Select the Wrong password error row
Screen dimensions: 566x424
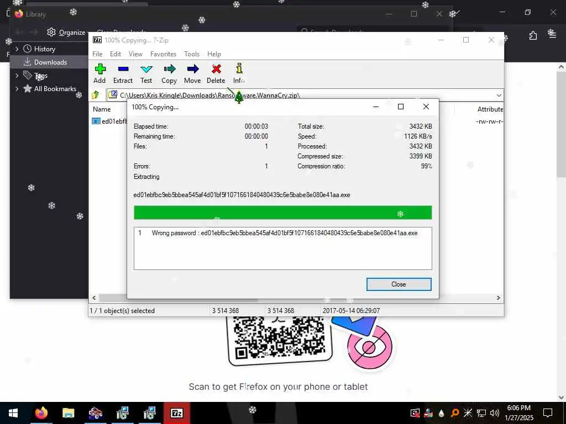282,233
